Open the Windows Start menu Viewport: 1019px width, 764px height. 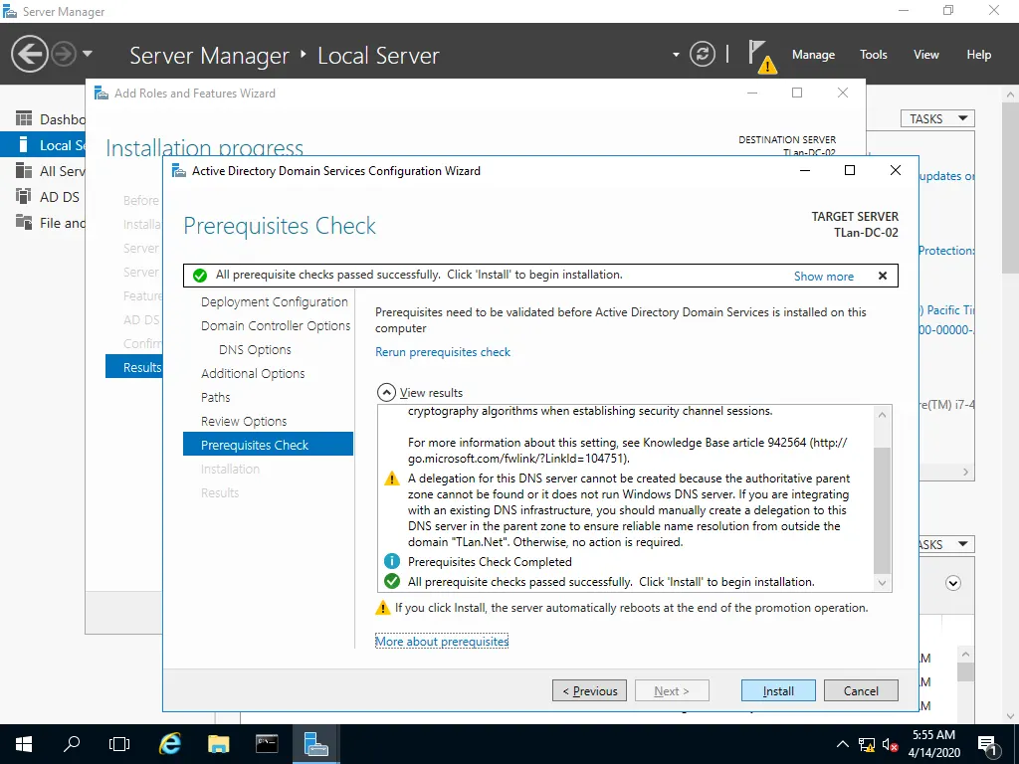tap(24, 744)
